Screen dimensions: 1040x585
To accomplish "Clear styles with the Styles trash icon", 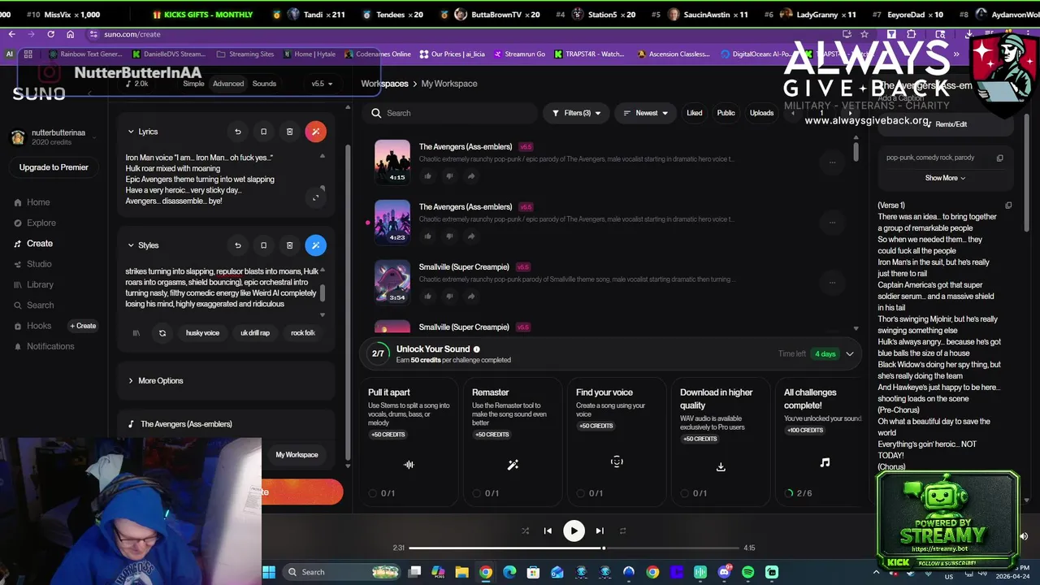I will point(289,245).
